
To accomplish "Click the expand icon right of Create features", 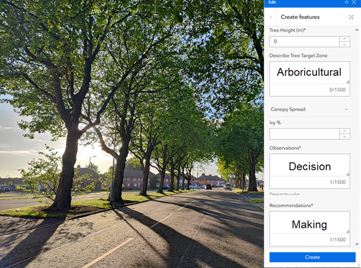I will point(352,17).
